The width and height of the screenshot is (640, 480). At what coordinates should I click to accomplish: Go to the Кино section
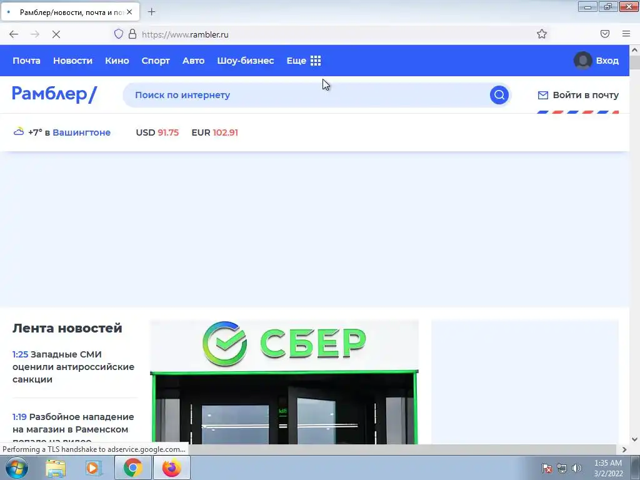(x=117, y=61)
